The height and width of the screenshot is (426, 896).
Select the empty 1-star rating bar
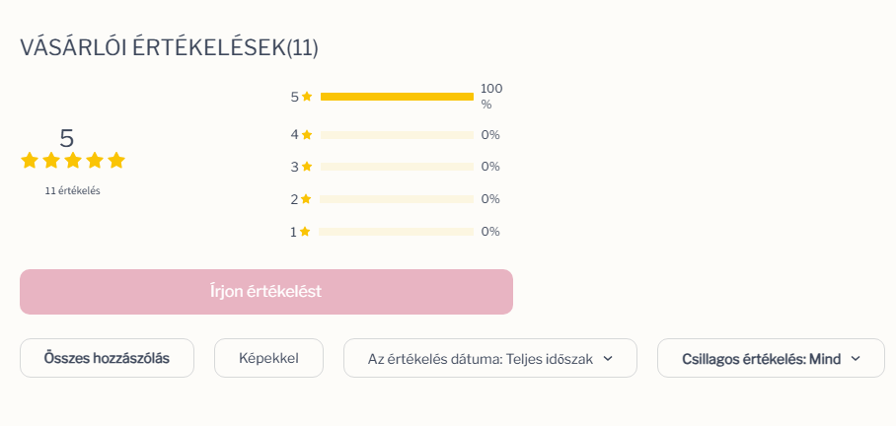pyautogui.click(x=397, y=232)
